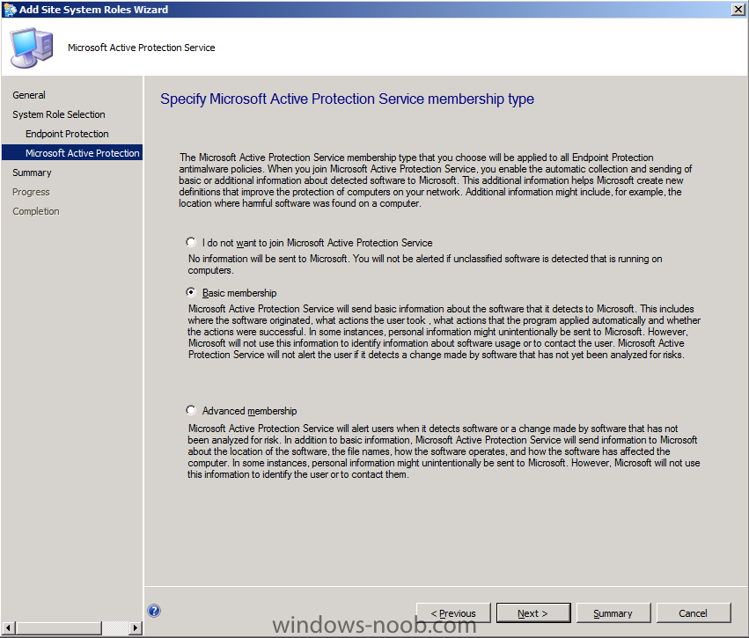
Task: Click the Progress step in sidebar
Action: coord(31,192)
